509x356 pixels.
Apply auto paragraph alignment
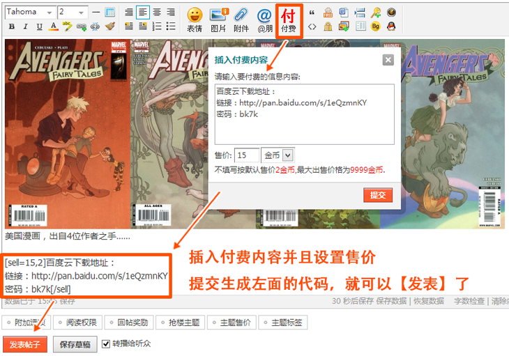tap(129, 13)
